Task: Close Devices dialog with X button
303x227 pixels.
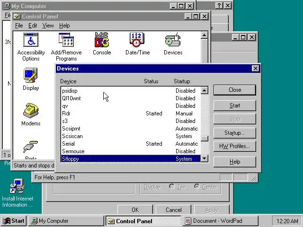Action: coord(256,68)
